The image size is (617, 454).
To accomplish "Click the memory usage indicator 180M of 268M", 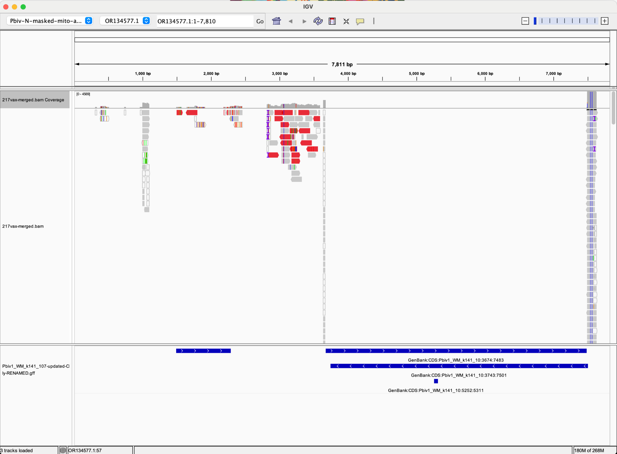I will click(589, 451).
